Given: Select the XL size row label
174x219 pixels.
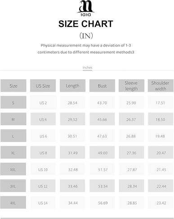Looking at the screenshot, I should [x=13, y=152].
